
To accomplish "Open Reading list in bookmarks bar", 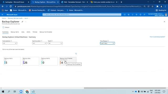I will click(161, 10).
